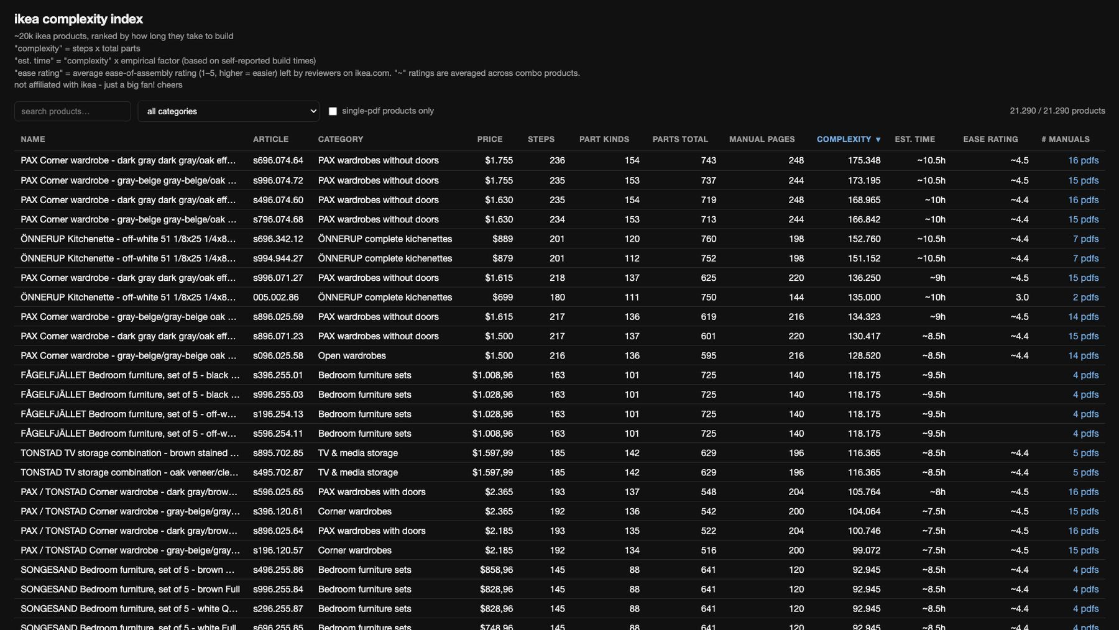
Task: Click parts total 760 cell
Action: click(x=708, y=239)
